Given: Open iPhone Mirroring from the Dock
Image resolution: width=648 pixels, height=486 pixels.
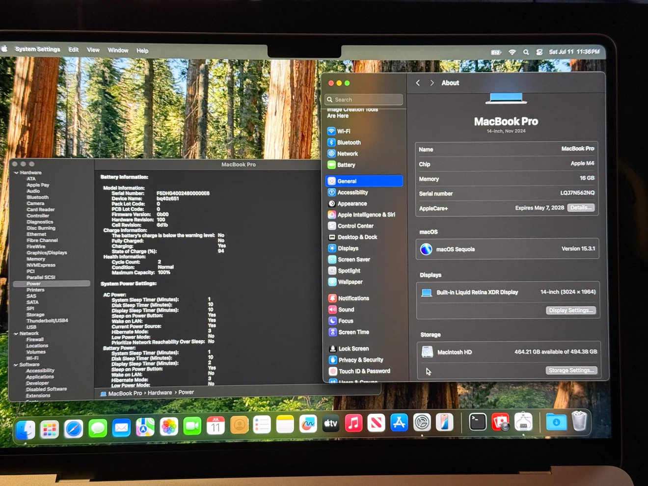Looking at the screenshot, I should [x=444, y=422].
